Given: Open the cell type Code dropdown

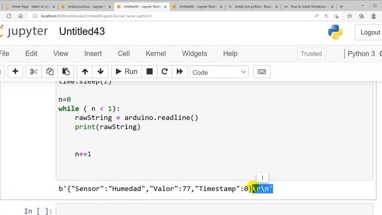Looking at the screenshot, I should (219, 72).
